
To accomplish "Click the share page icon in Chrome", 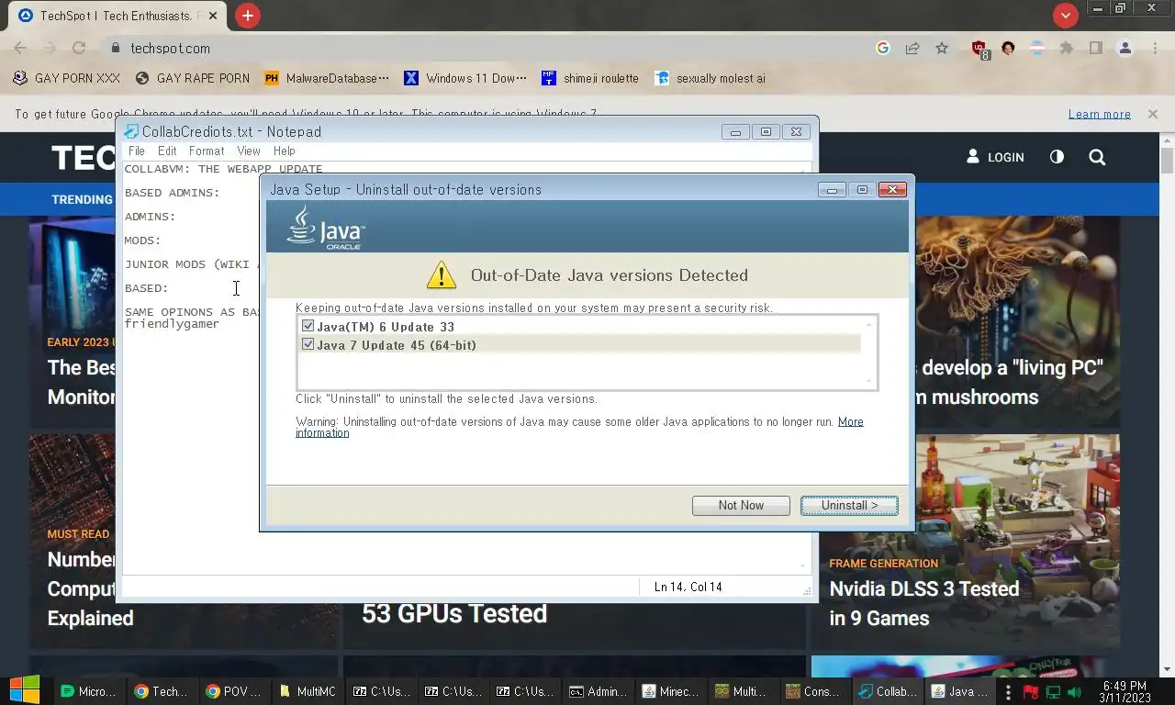I will (x=912, y=48).
